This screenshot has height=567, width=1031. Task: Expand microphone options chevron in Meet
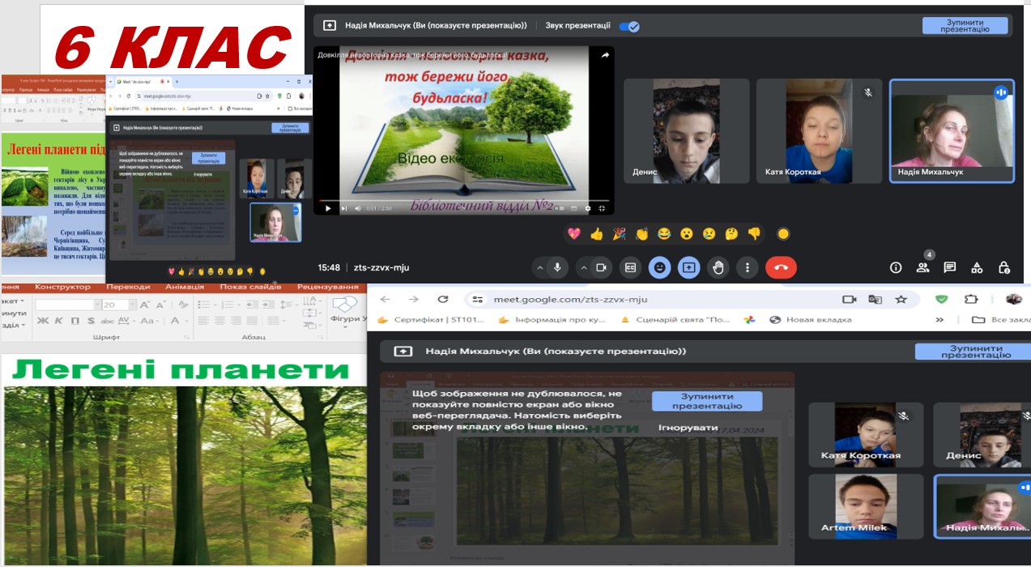click(539, 267)
